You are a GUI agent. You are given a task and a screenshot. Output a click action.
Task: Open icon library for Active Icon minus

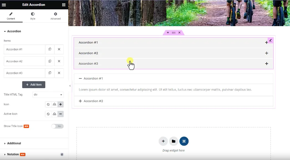[x=61, y=114]
